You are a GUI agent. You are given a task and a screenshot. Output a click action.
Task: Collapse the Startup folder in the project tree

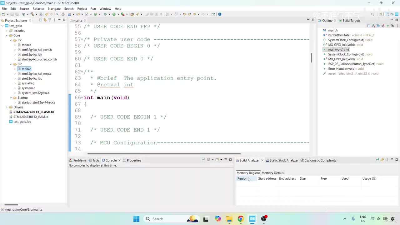tap(11, 97)
